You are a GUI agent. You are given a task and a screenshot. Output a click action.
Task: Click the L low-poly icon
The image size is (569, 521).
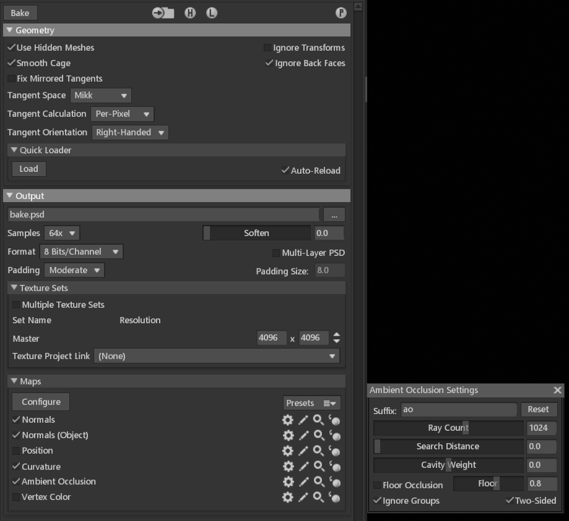pos(212,13)
